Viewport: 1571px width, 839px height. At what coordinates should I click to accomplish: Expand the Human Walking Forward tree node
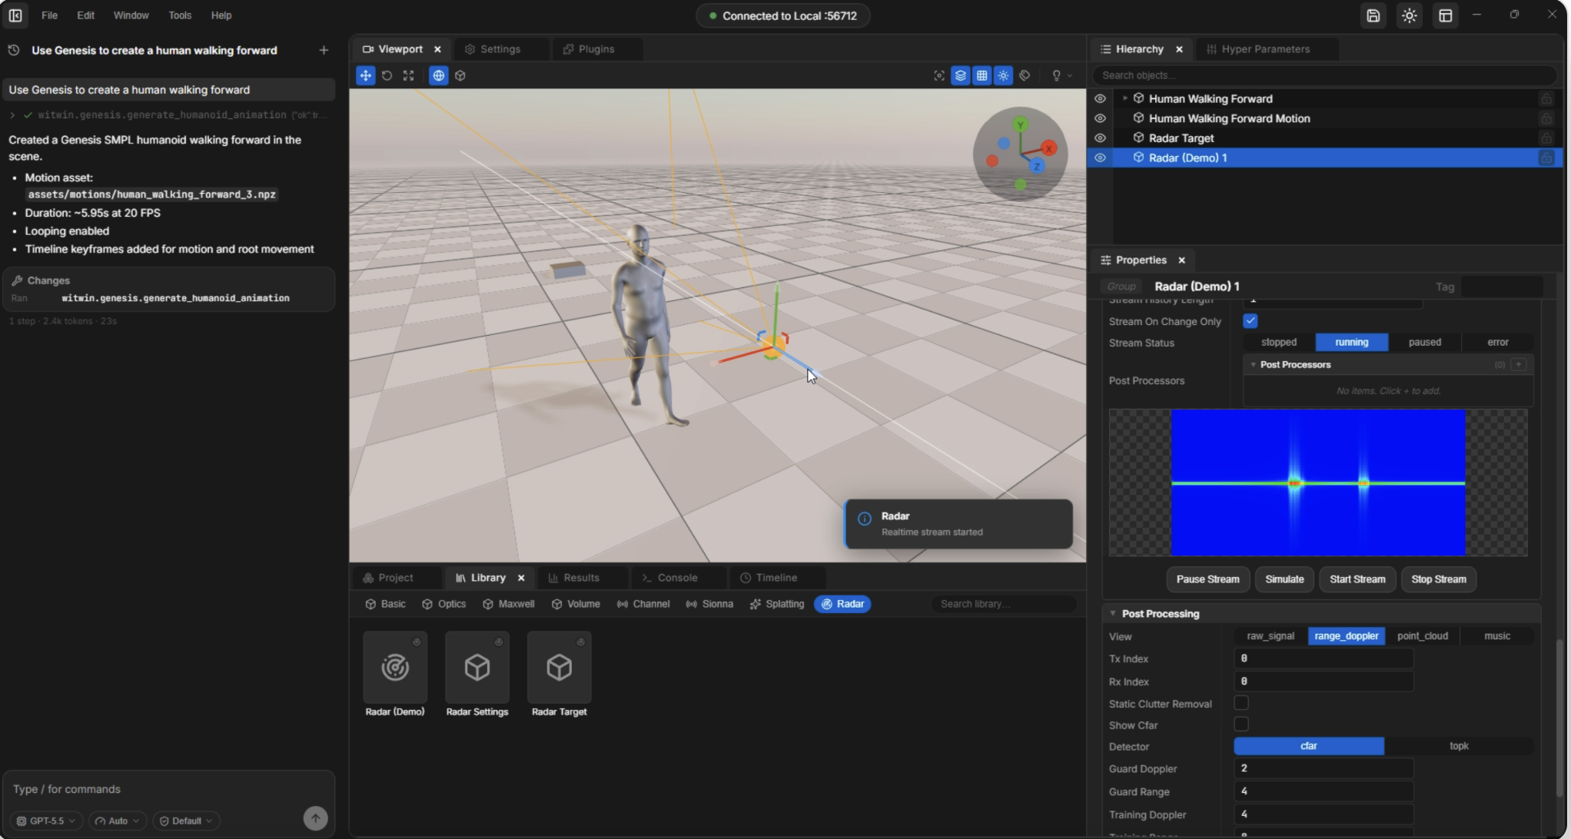coord(1124,98)
